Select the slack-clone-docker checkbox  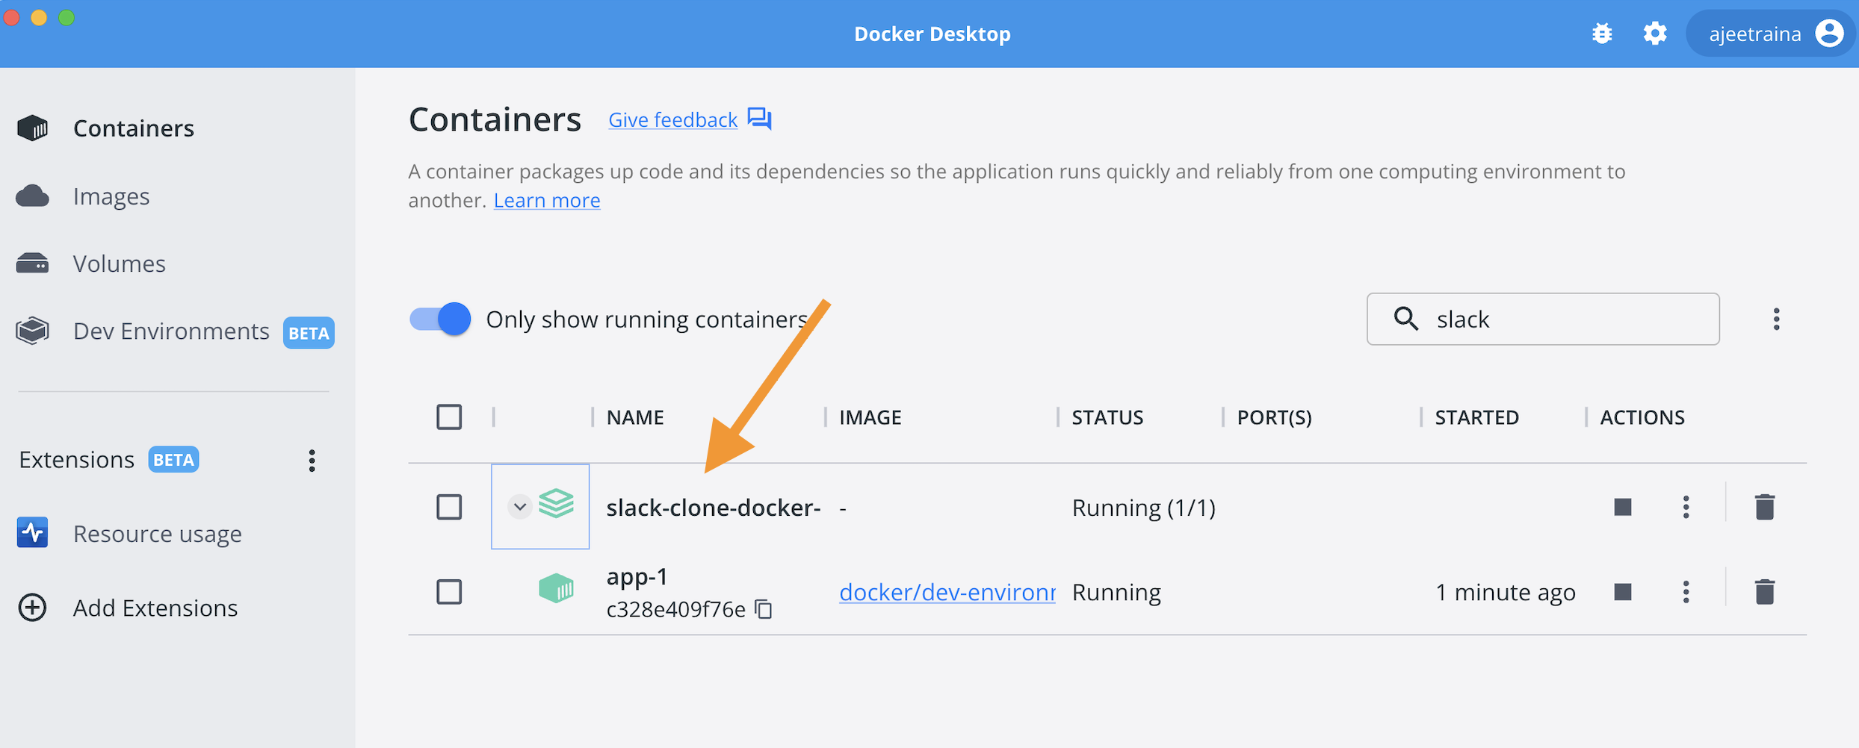click(x=449, y=507)
